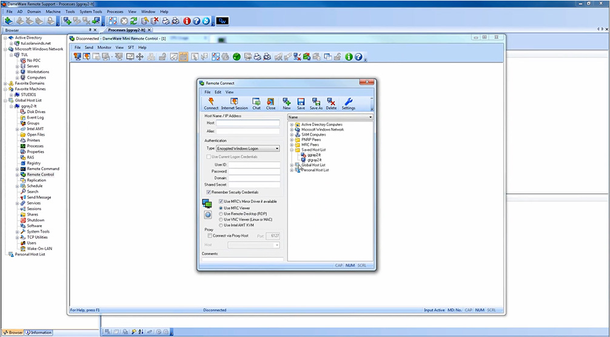Click green info icon in Mini Remote Control toolbar
Screen dimensions: 610x337
(349, 57)
